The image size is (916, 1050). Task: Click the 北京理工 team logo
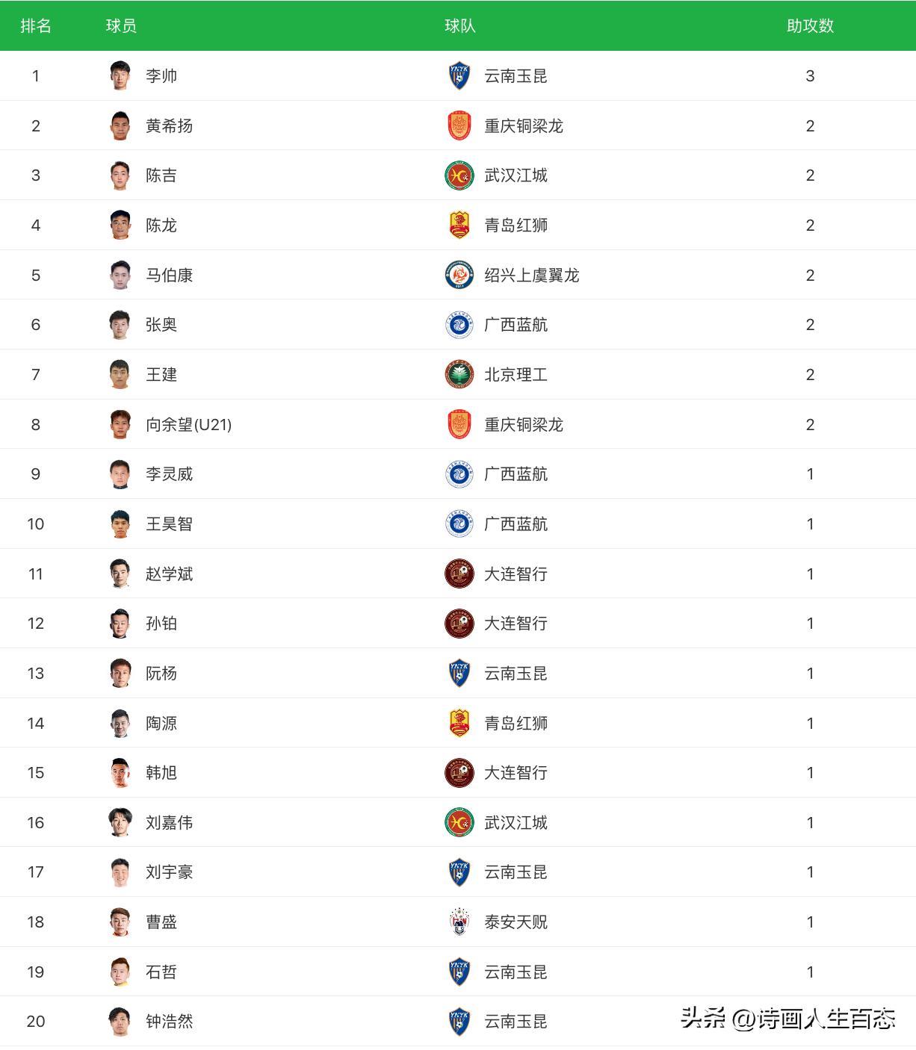459,374
